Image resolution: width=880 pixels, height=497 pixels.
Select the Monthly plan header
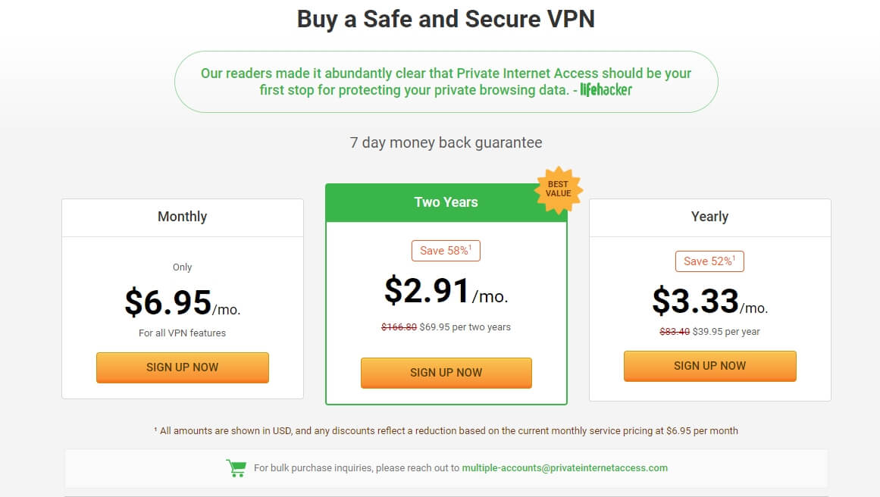pos(183,217)
